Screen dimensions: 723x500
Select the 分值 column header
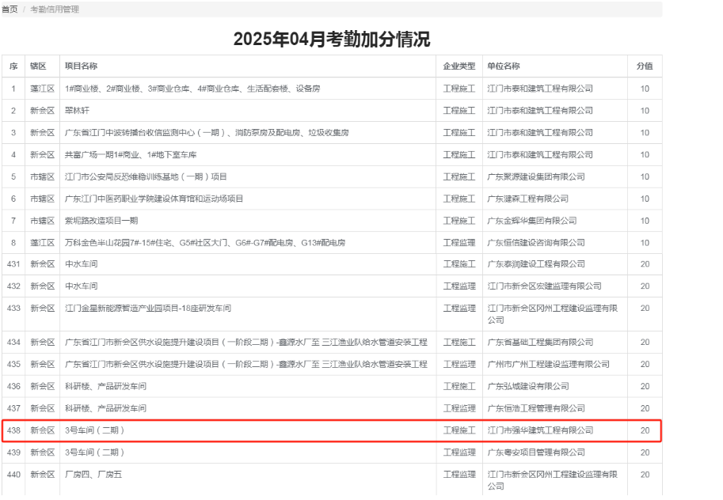tap(645, 66)
